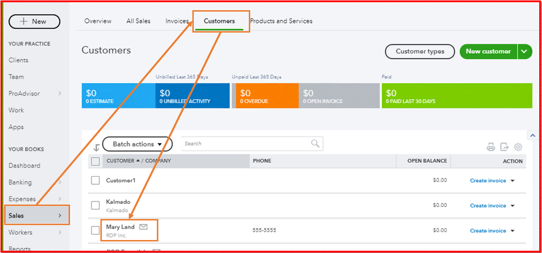Image resolution: width=542 pixels, height=253 pixels.
Task: Collapse the money bar with the up chevron
Action: (x=532, y=135)
